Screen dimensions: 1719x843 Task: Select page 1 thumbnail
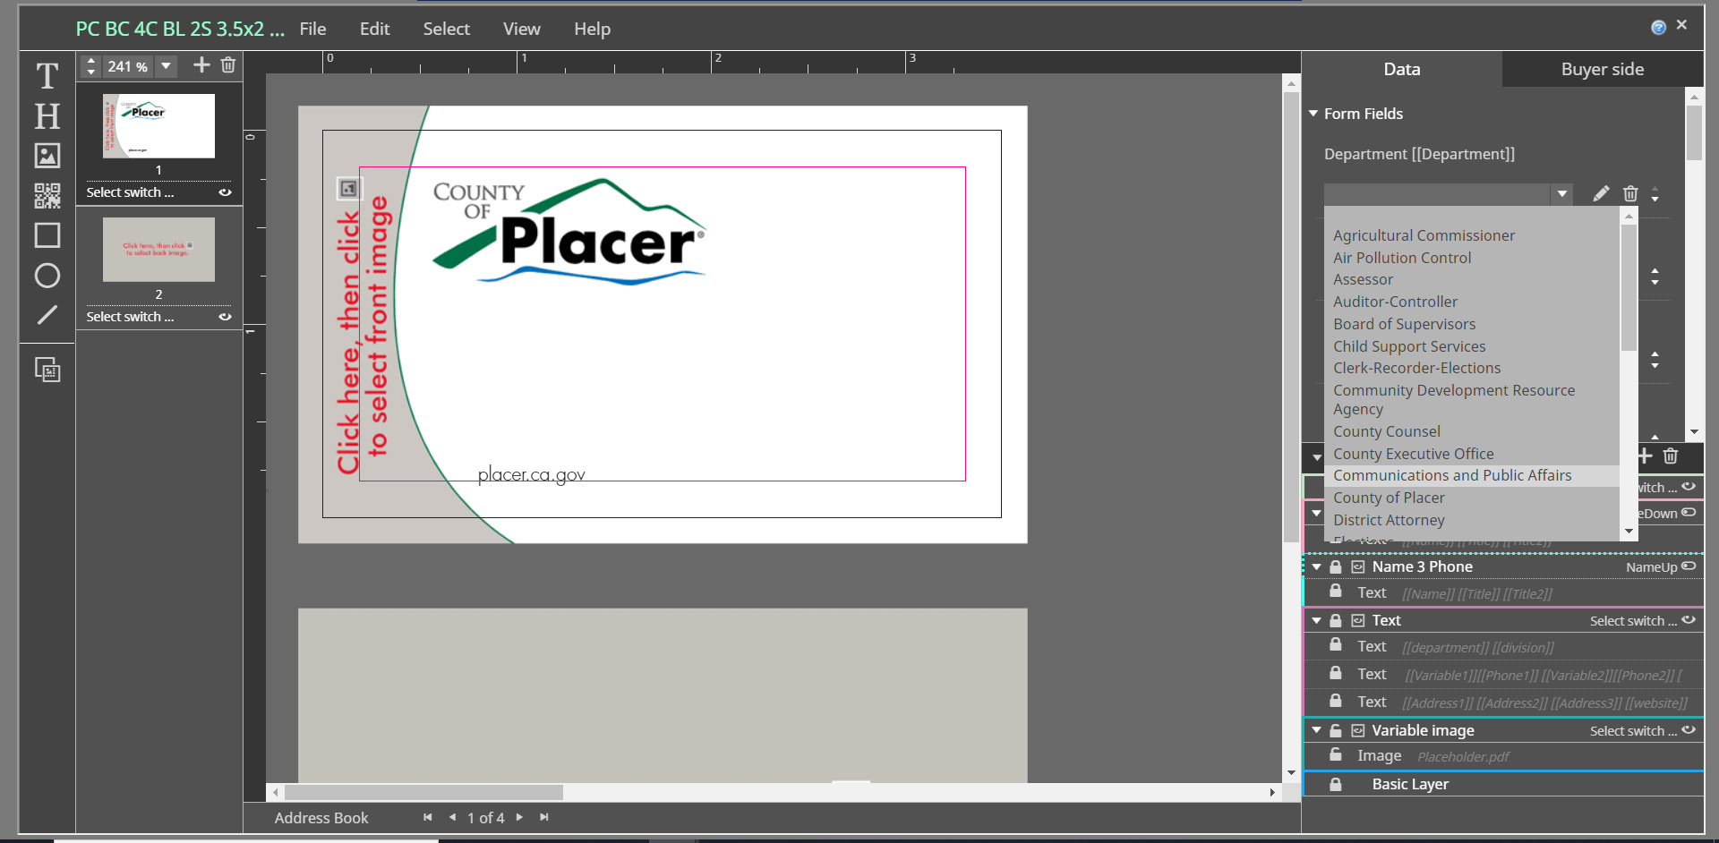click(x=158, y=126)
